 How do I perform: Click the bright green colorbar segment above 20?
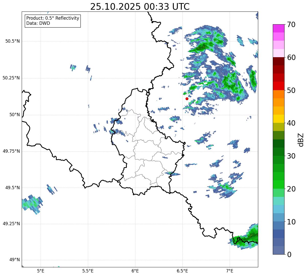(x=278, y=185)
